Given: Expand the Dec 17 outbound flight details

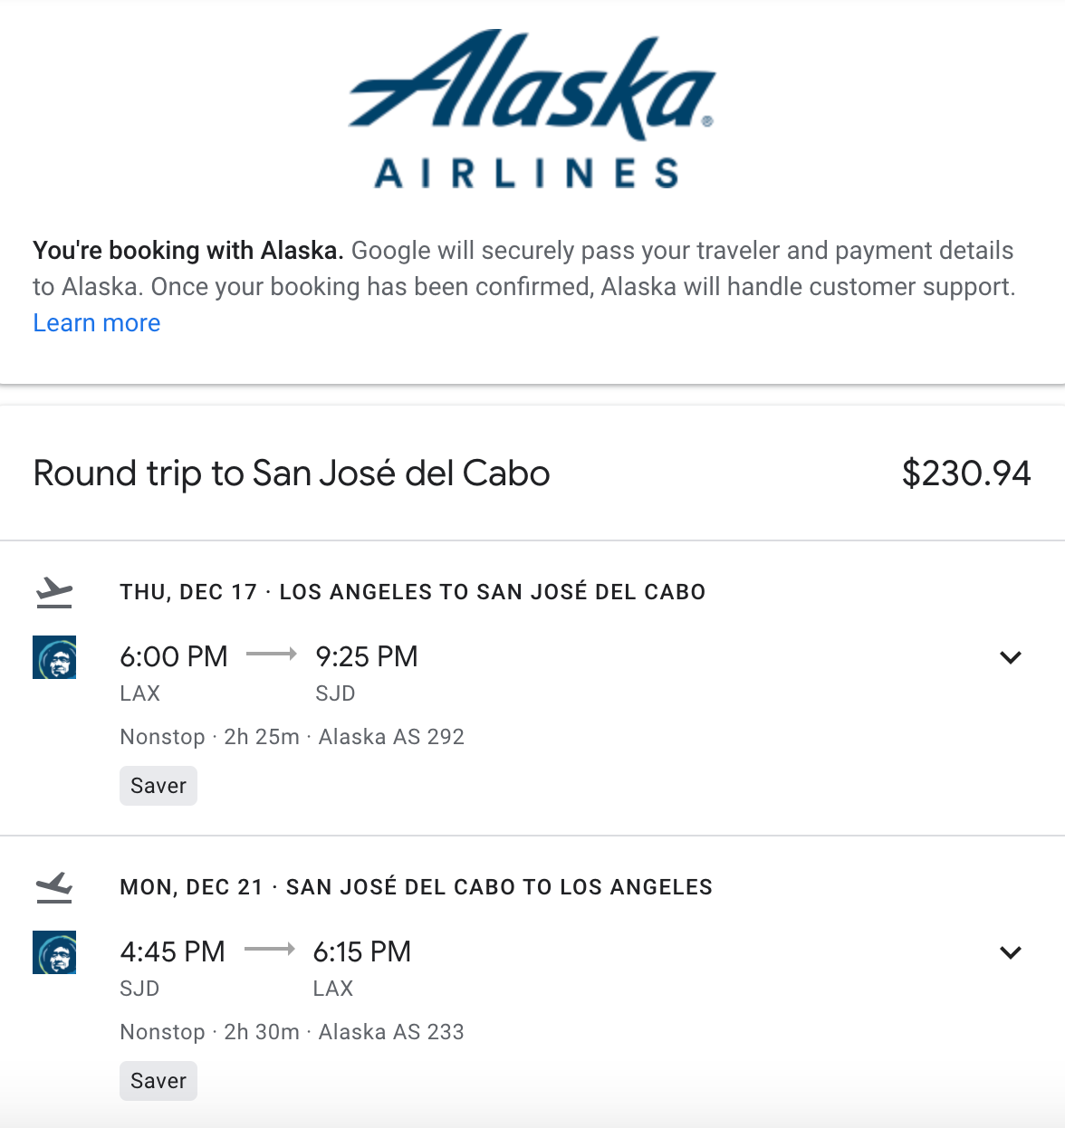Looking at the screenshot, I should 1011,657.
